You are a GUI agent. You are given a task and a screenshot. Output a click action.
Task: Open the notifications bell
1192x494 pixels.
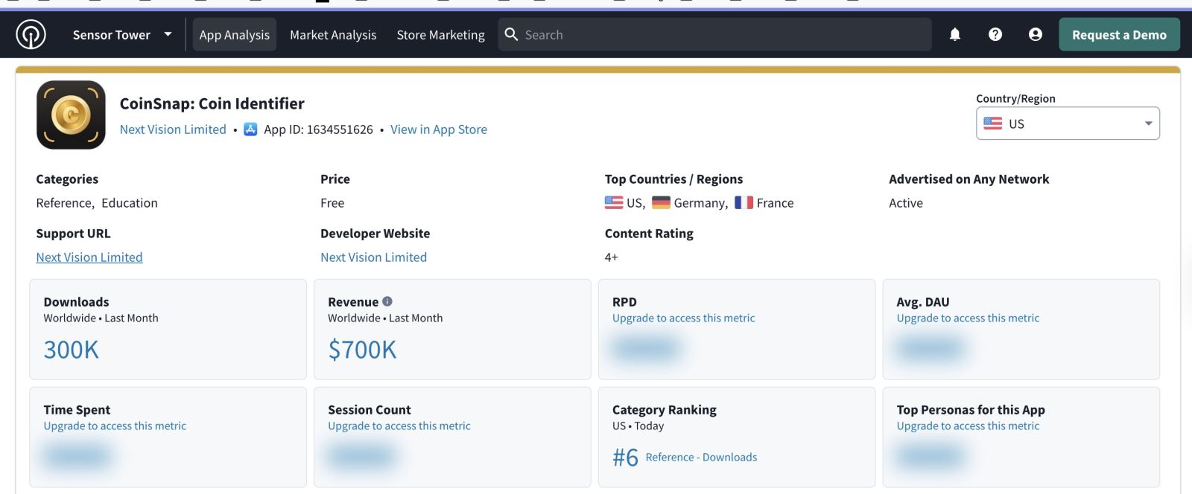954,34
